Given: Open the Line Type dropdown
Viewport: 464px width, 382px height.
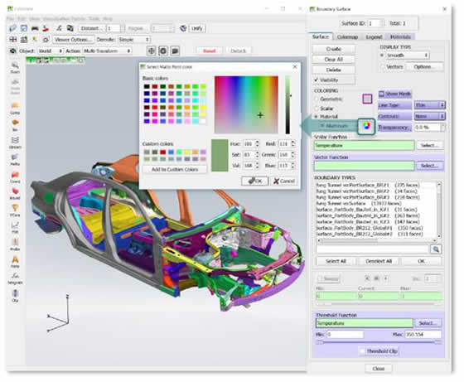Looking at the screenshot, I should coord(430,105).
